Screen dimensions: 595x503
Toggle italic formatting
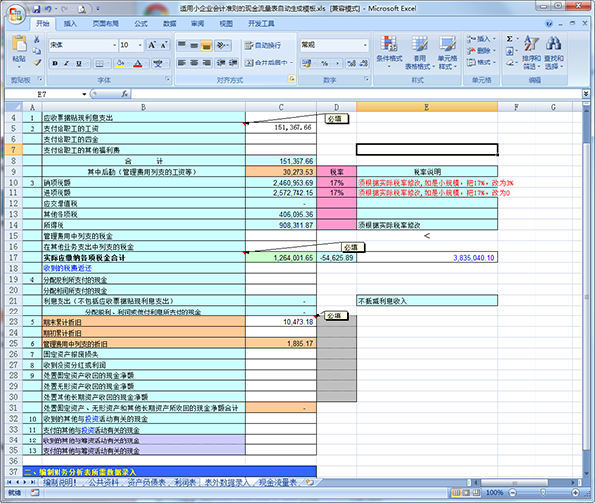coord(66,63)
